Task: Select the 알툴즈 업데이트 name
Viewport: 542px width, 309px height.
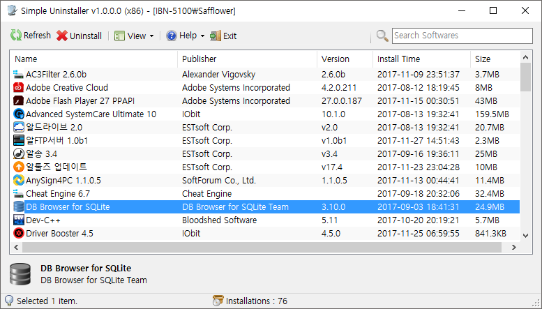Action: pyautogui.click(x=57, y=167)
